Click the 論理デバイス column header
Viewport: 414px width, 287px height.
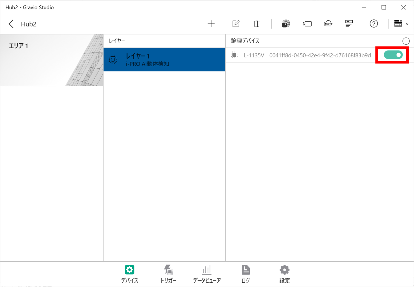click(245, 41)
